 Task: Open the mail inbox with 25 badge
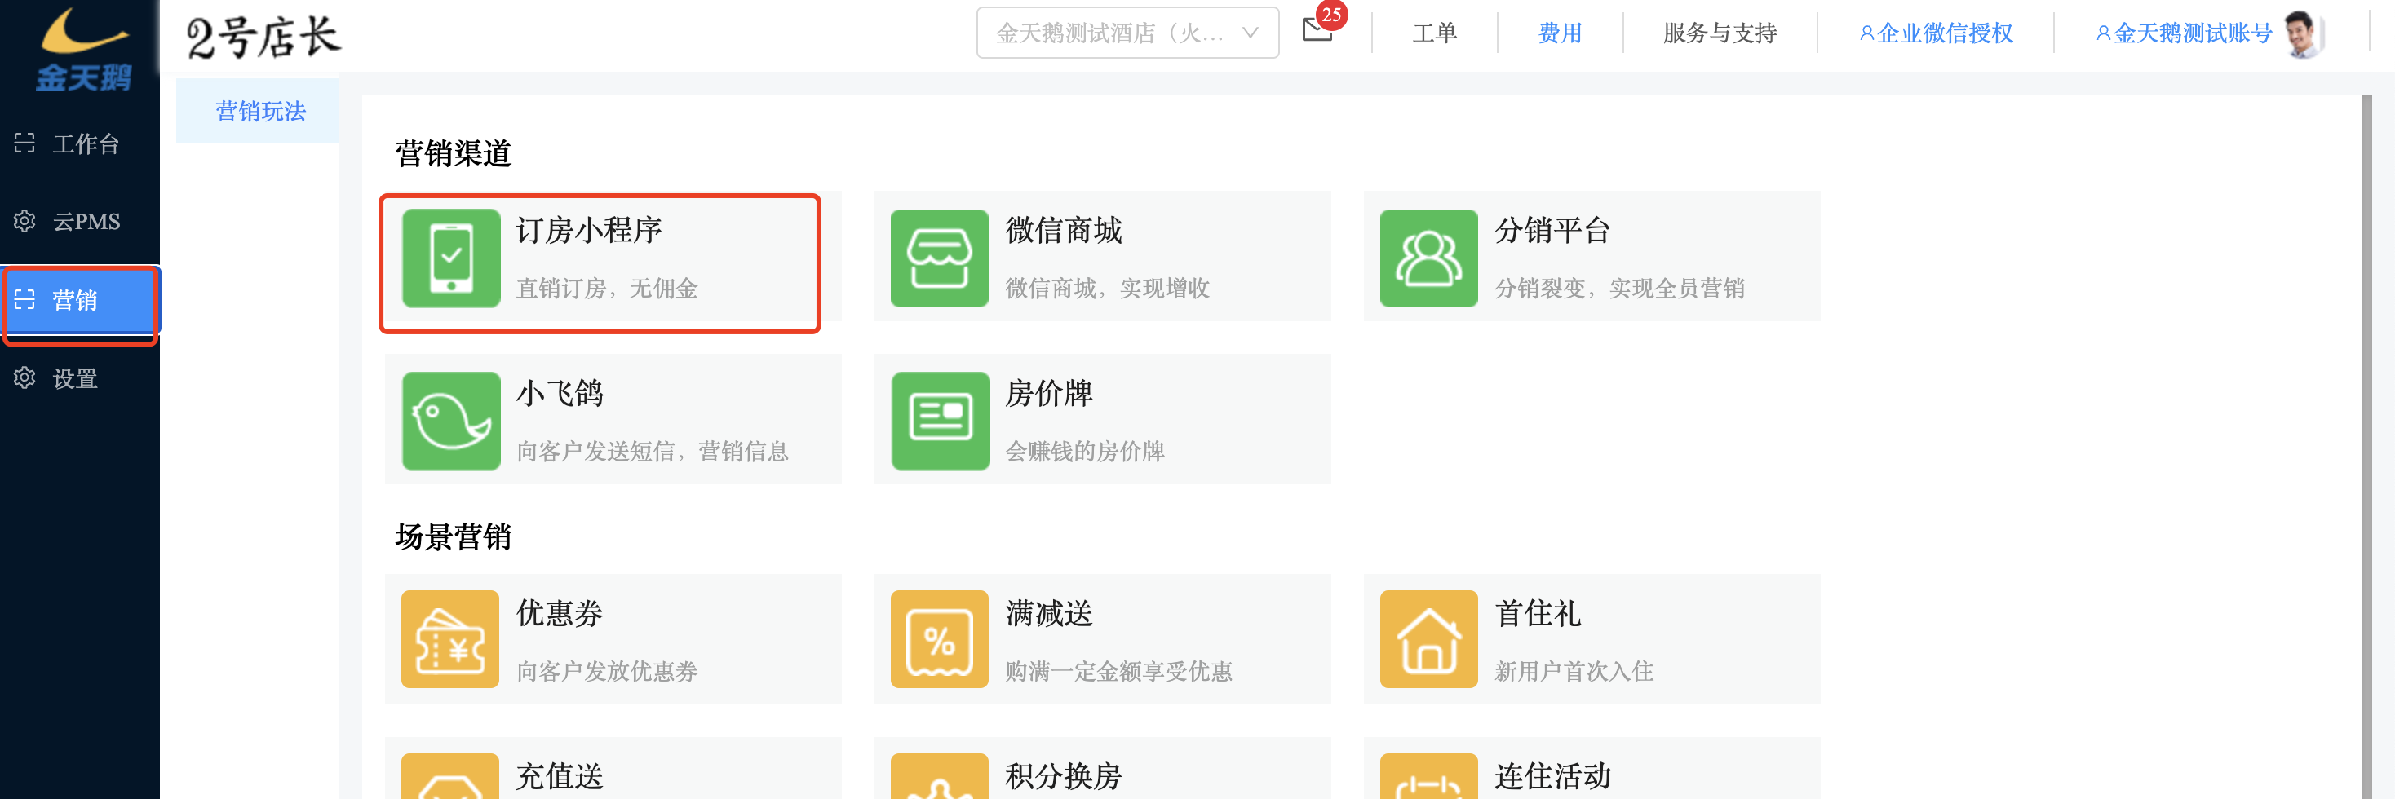tap(1318, 29)
